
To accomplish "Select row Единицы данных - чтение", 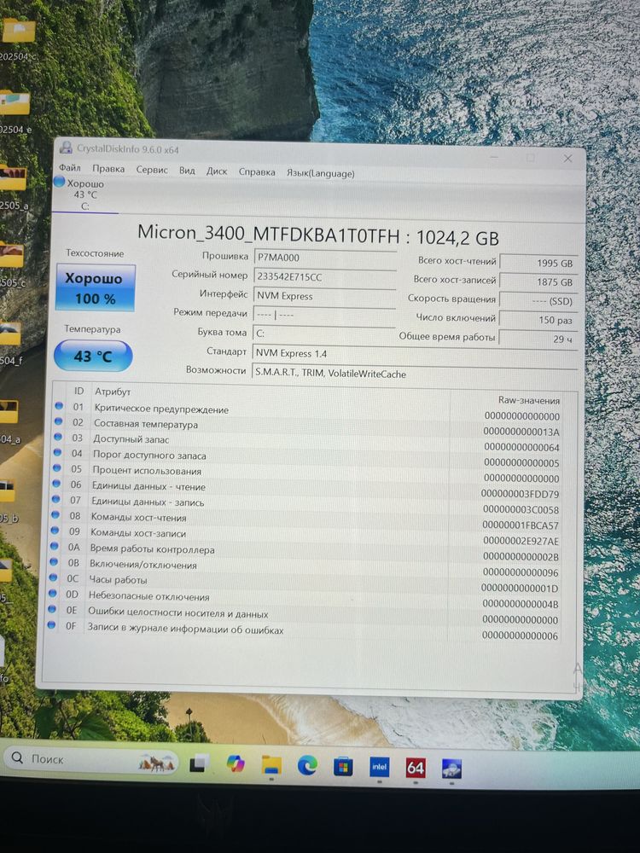I will (x=305, y=490).
